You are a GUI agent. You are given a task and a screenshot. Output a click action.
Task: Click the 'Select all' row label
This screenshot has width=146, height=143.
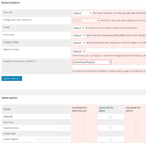pos(8,117)
